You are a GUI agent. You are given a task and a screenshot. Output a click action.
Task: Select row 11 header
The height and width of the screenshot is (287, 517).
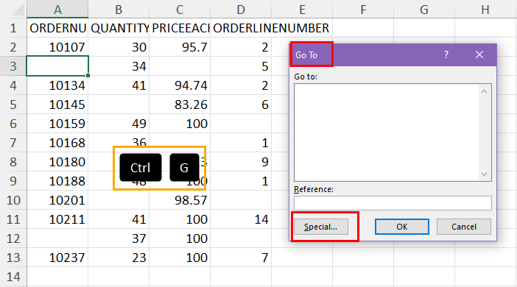pos(13,219)
